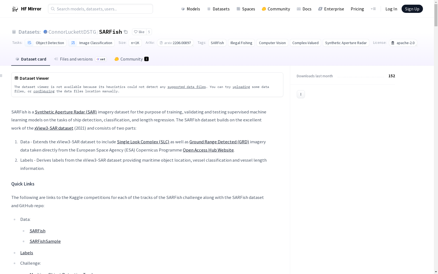
Task: Click the like count number 5
Action: click(149, 32)
